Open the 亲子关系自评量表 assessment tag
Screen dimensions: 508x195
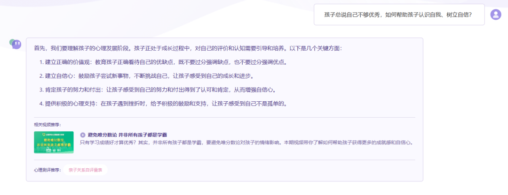pos(85,170)
